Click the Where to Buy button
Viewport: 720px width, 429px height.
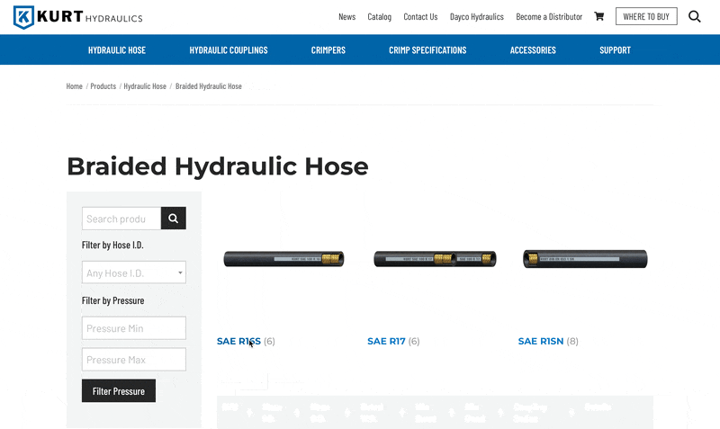(646, 16)
